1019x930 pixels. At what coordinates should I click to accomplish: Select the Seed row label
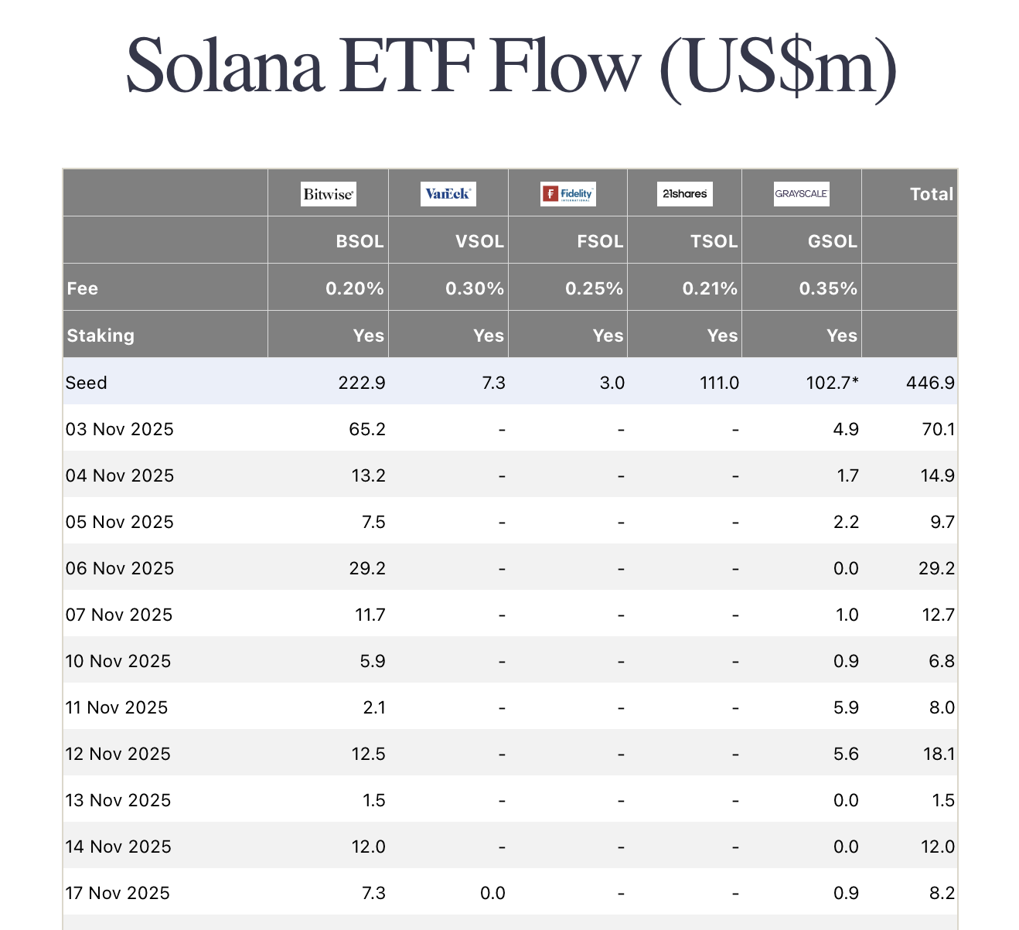click(x=87, y=383)
